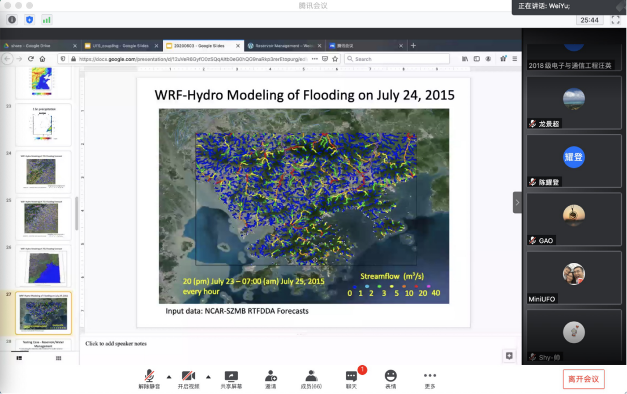Image resolution: width=627 pixels, height=394 pixels.
Task: Unmute the microphone
Action: pos(149,379)
